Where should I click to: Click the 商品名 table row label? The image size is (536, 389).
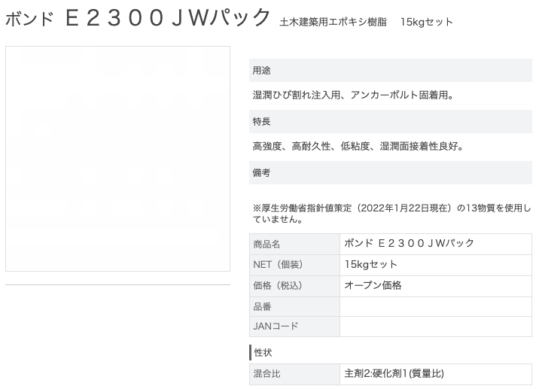coord(294,245)
